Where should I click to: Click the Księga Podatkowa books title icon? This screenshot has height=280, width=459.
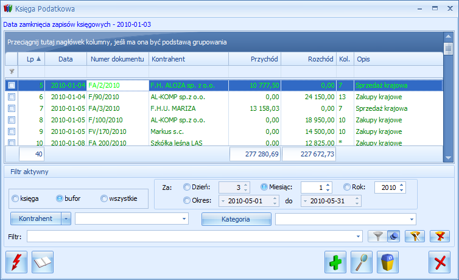point(8,8)
